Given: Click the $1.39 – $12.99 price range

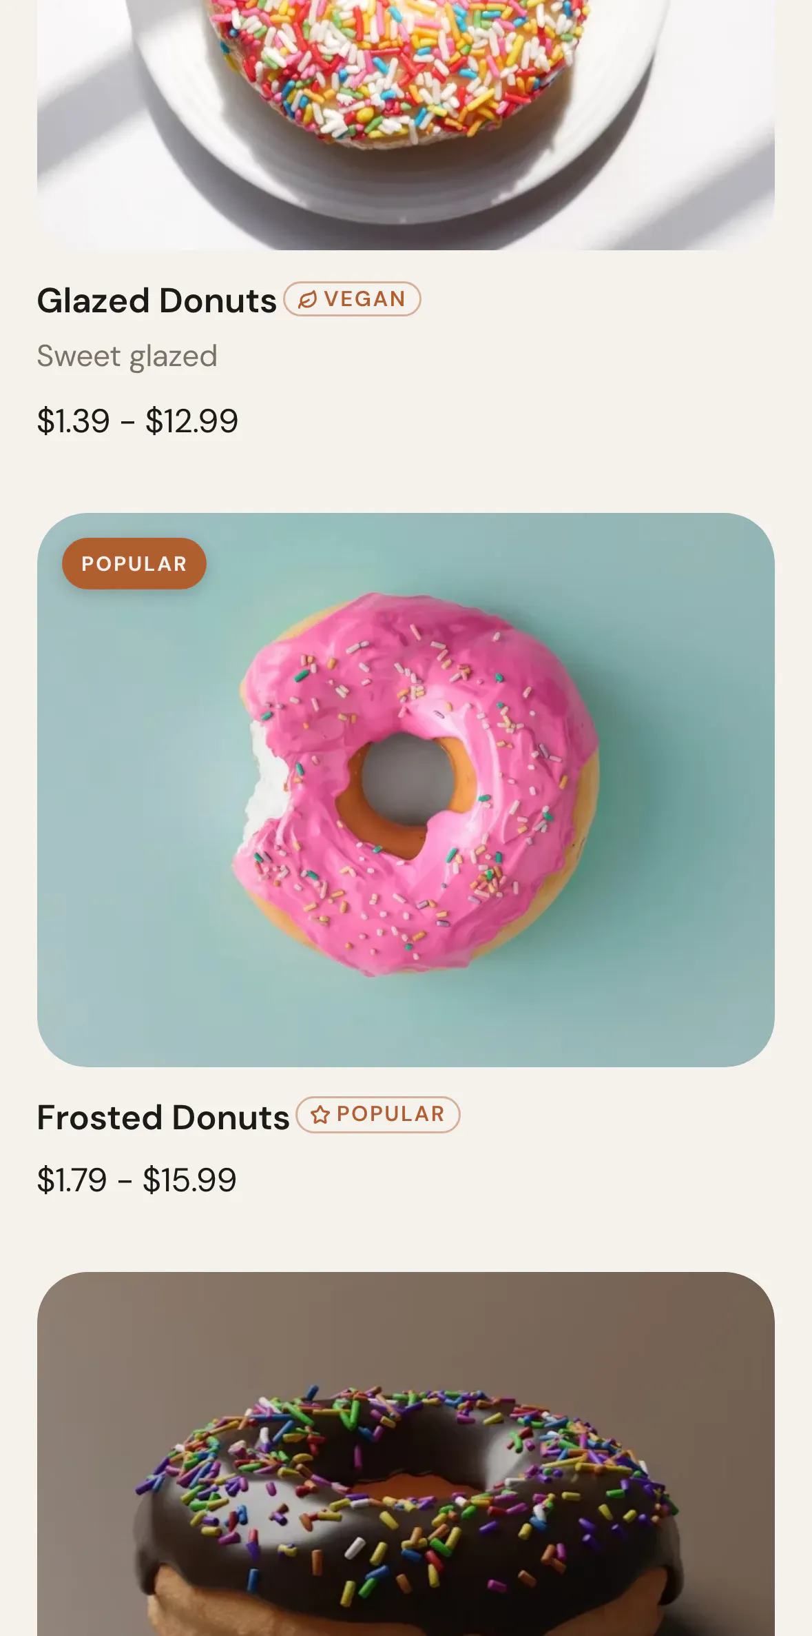Looking at the screenshot, I should coord(138,421).
